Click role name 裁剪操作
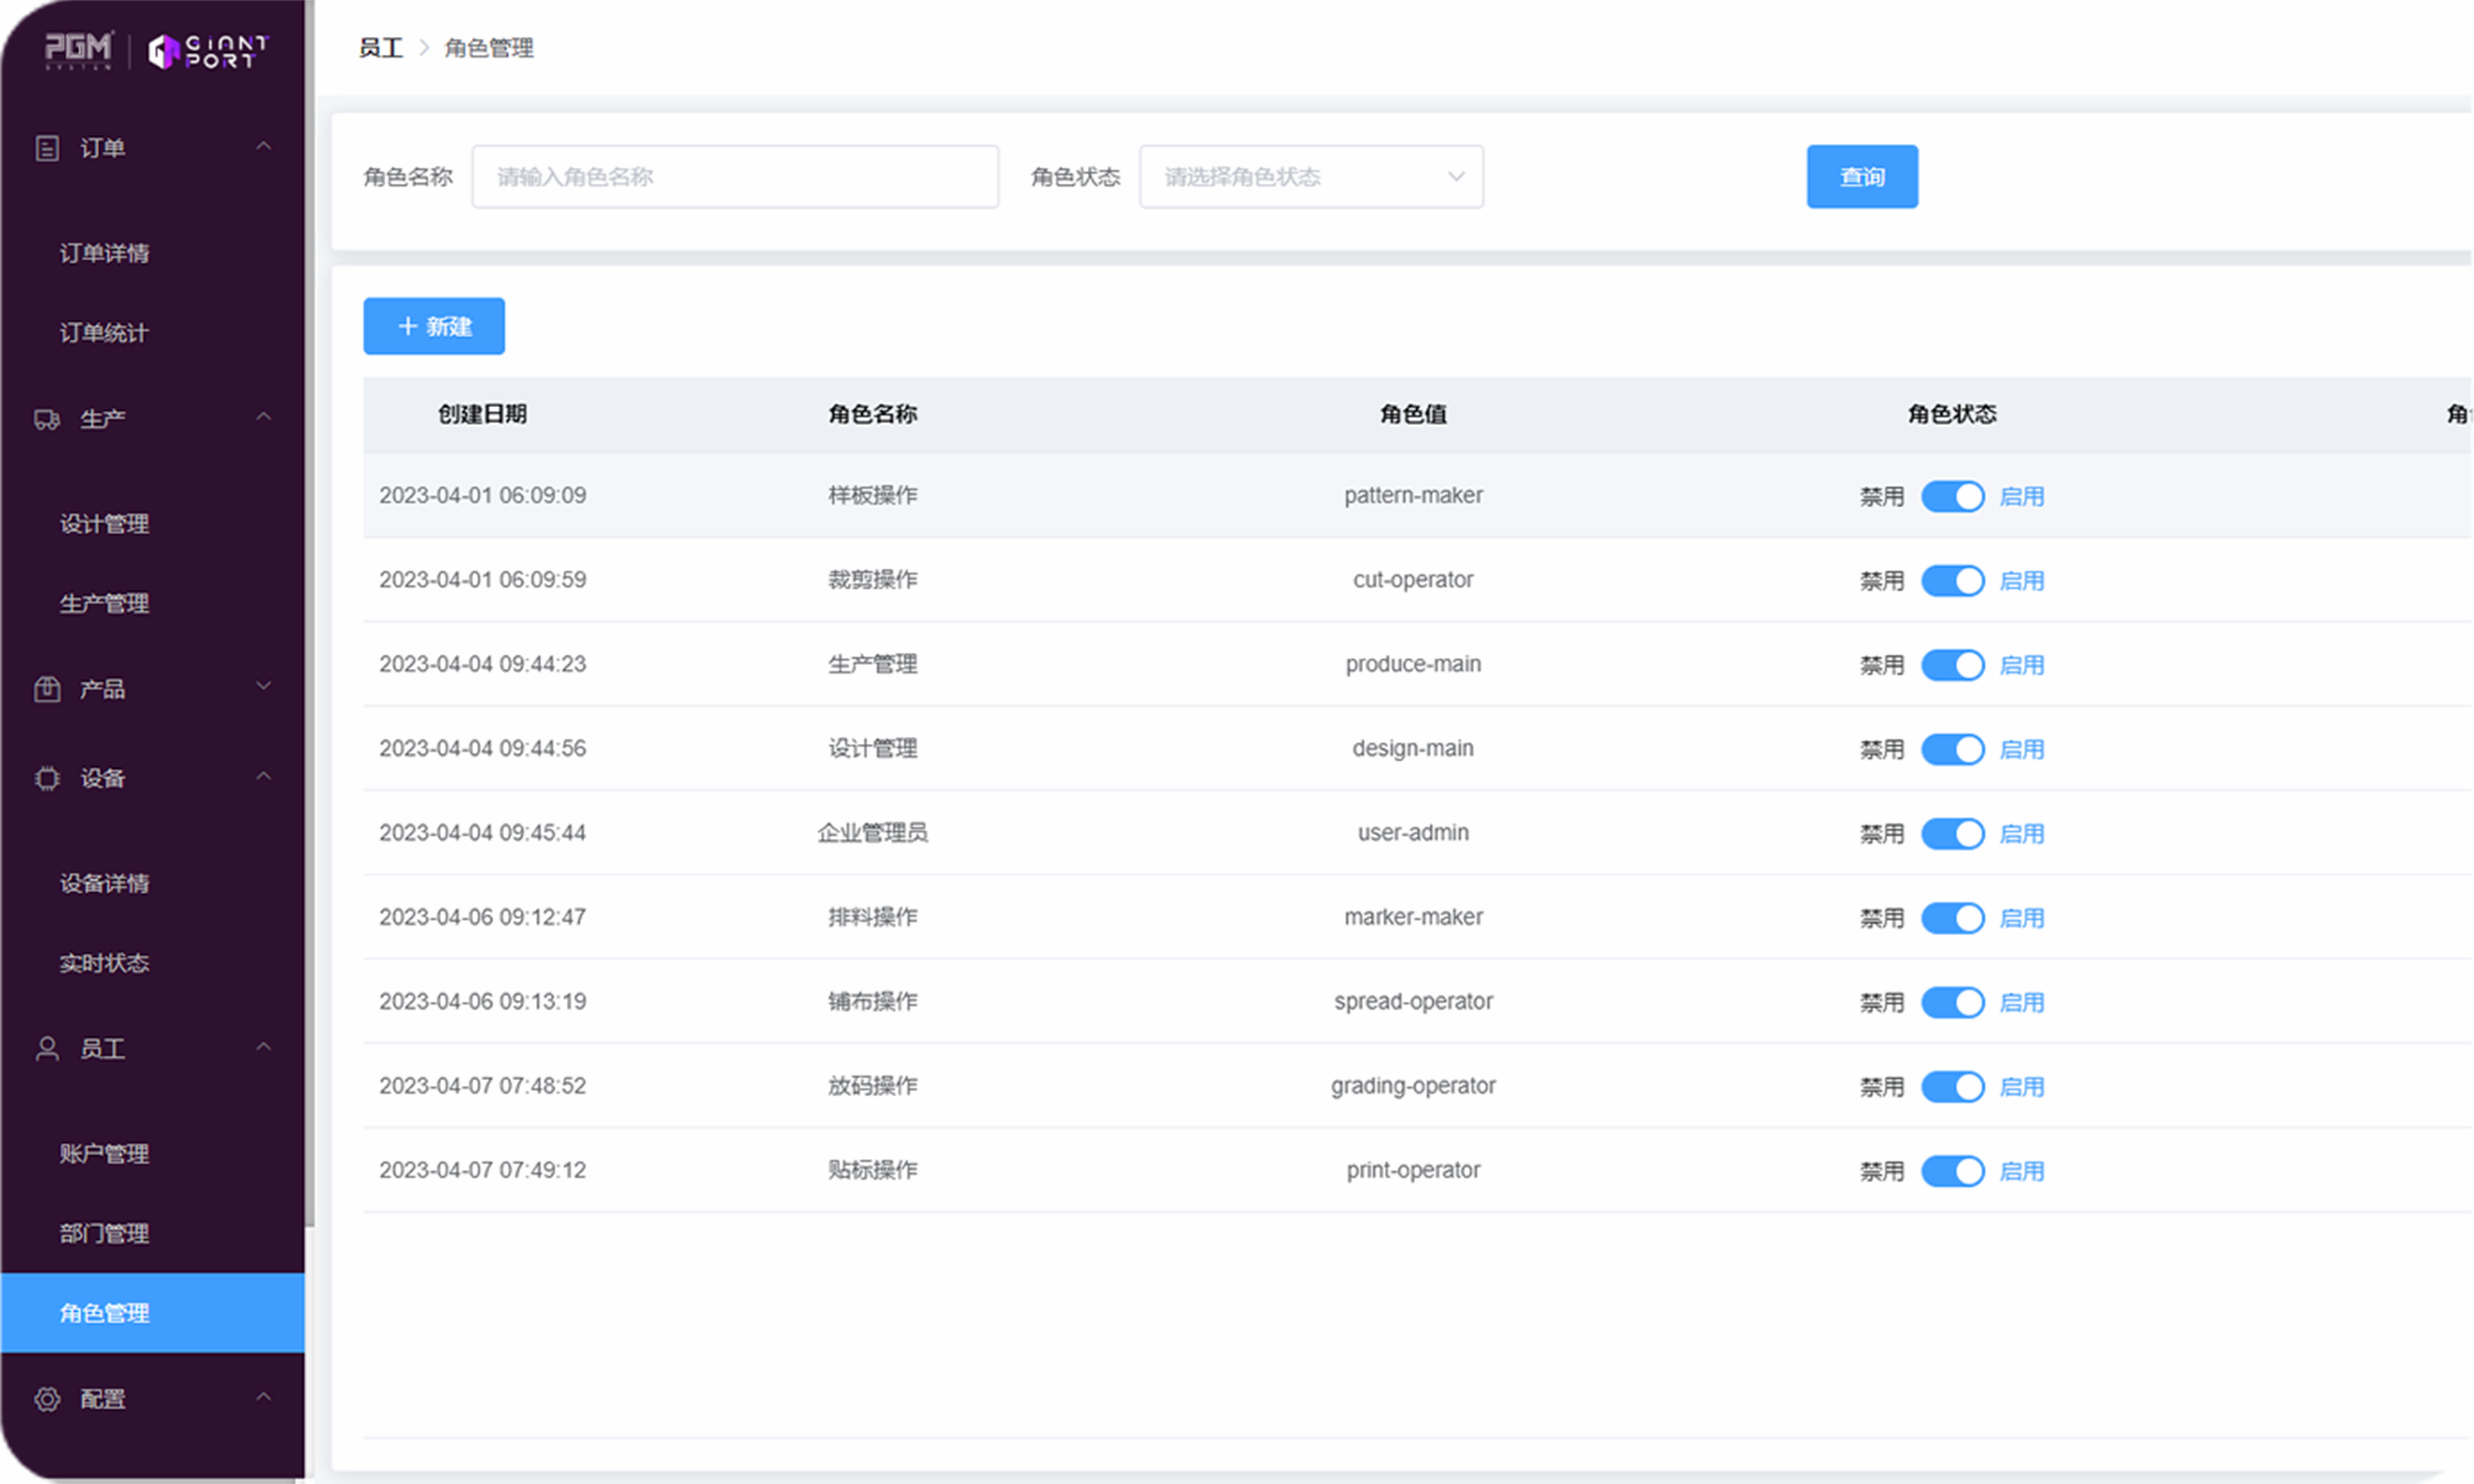Viewport: 2474px width, 1484px height. click(x=873, y=580)
